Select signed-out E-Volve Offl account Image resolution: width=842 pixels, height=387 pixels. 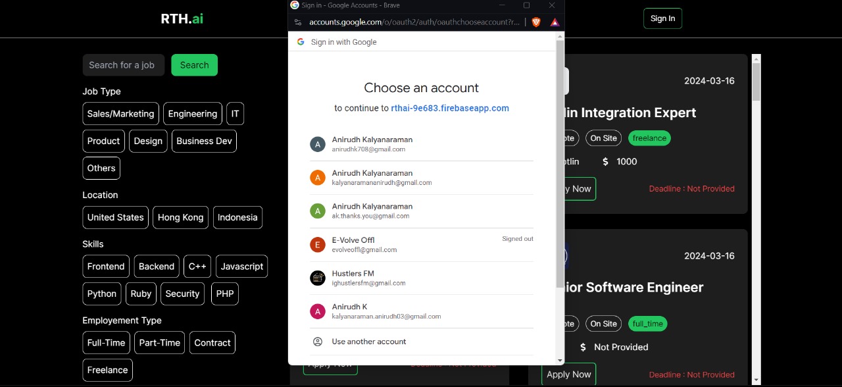point(422,245)
